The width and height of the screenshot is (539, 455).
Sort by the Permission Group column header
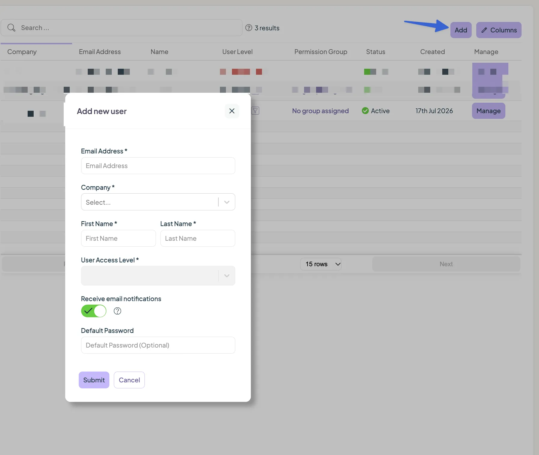[x=321, y=52]
